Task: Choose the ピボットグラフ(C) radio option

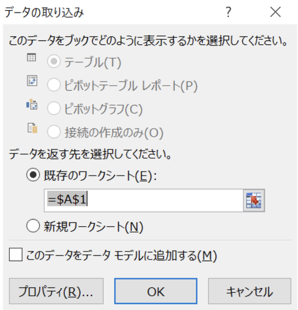Action: (x=54, y=109)
